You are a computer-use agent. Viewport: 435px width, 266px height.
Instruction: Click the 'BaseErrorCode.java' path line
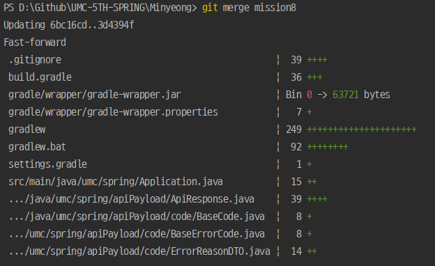pos(137,234)
